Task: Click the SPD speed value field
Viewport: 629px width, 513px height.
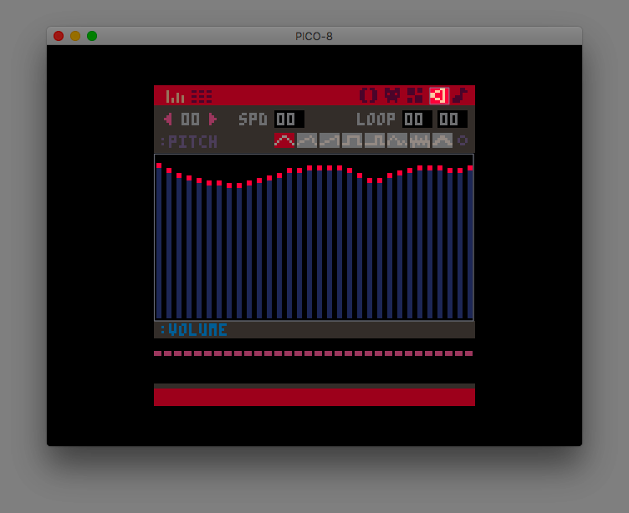Action: point(289,119)
